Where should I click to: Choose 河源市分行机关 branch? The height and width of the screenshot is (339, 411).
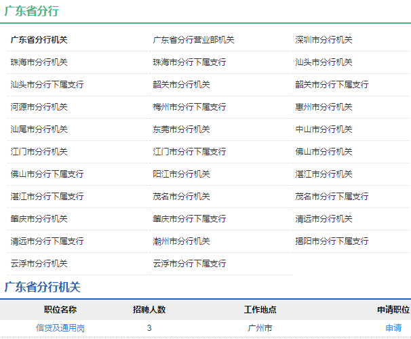pyautogui.click(x=39, y=107)
